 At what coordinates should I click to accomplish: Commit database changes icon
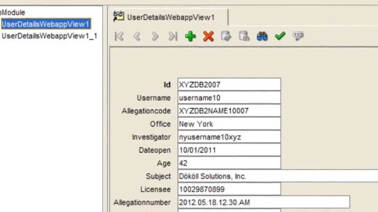[x=226, y=37]
